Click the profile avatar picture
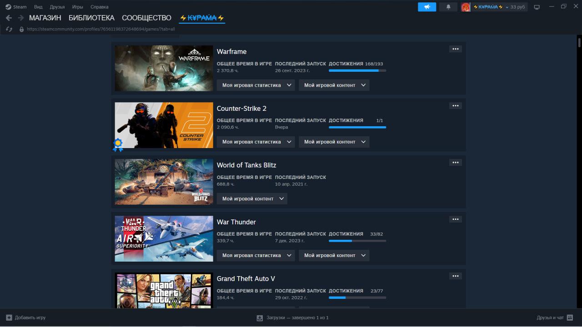The height and width of the screenshot is (327, 582). [466, 7]
